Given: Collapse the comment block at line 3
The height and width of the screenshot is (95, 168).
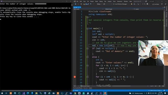Looking at the screenshot, I should 87,17.
